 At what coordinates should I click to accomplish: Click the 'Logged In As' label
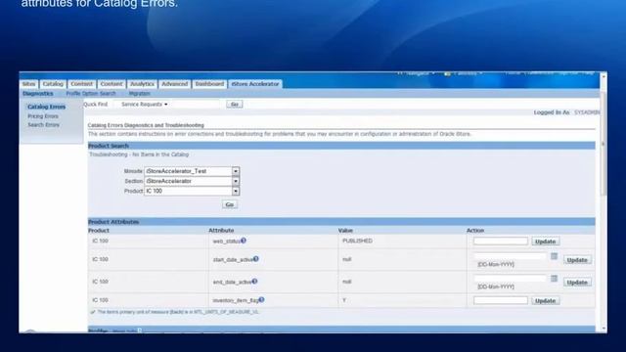pyautogui.click(x=552, y=112)
